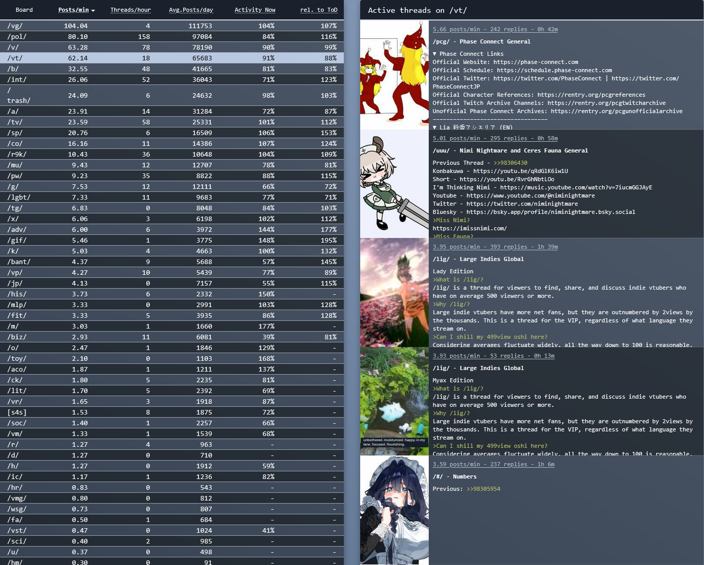
Task: Select the [s4s] board row
Action: 172,412
